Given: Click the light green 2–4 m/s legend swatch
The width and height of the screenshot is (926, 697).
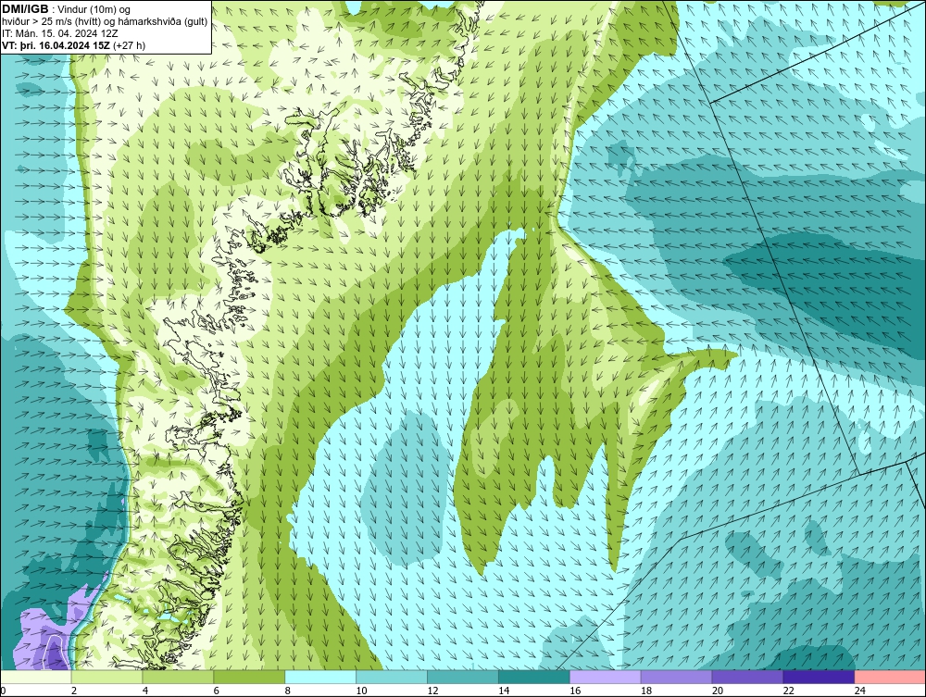Looking at the screenshot, I should (106, 677).
